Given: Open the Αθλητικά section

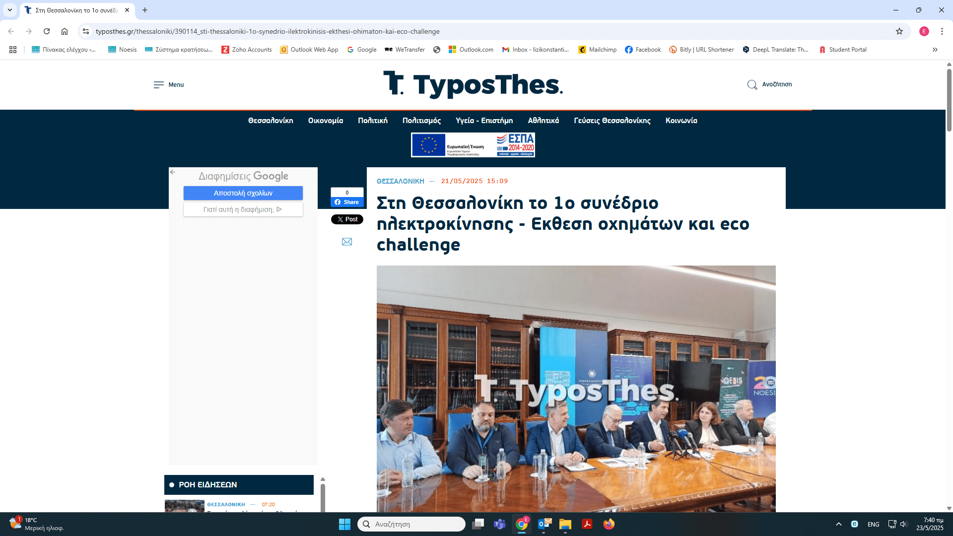Looking at the screenshot, I should click(543, 121).
